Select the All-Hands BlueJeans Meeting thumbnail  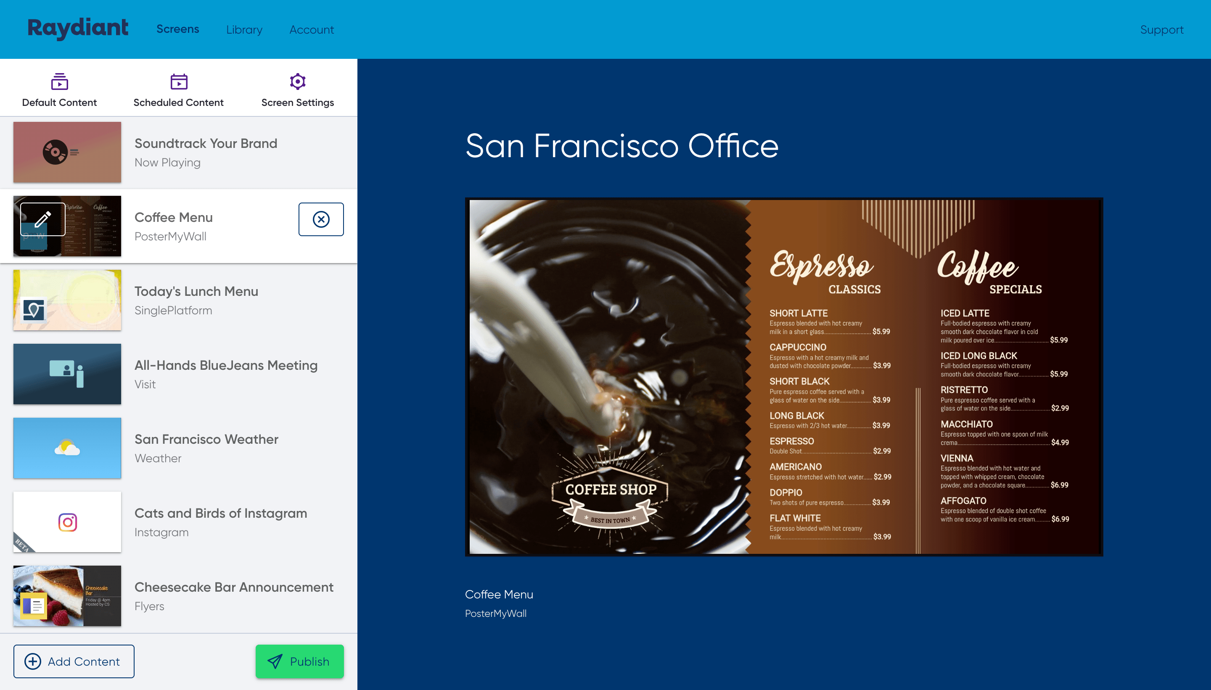click(67, 374)
